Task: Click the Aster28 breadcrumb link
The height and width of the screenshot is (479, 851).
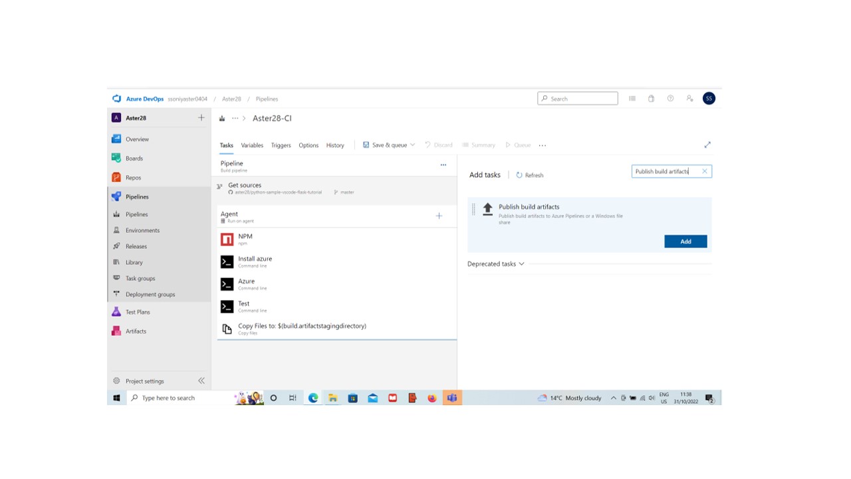Action: pyautogui.click(x=231, y=98)
